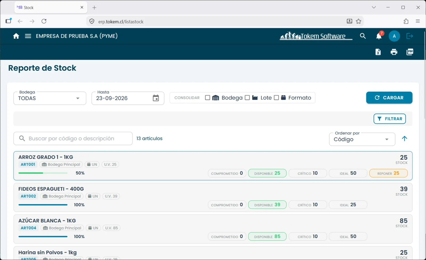Check the consolidate by Lote checkbox
The image size is (426, 260).
[x=247, y=98]
